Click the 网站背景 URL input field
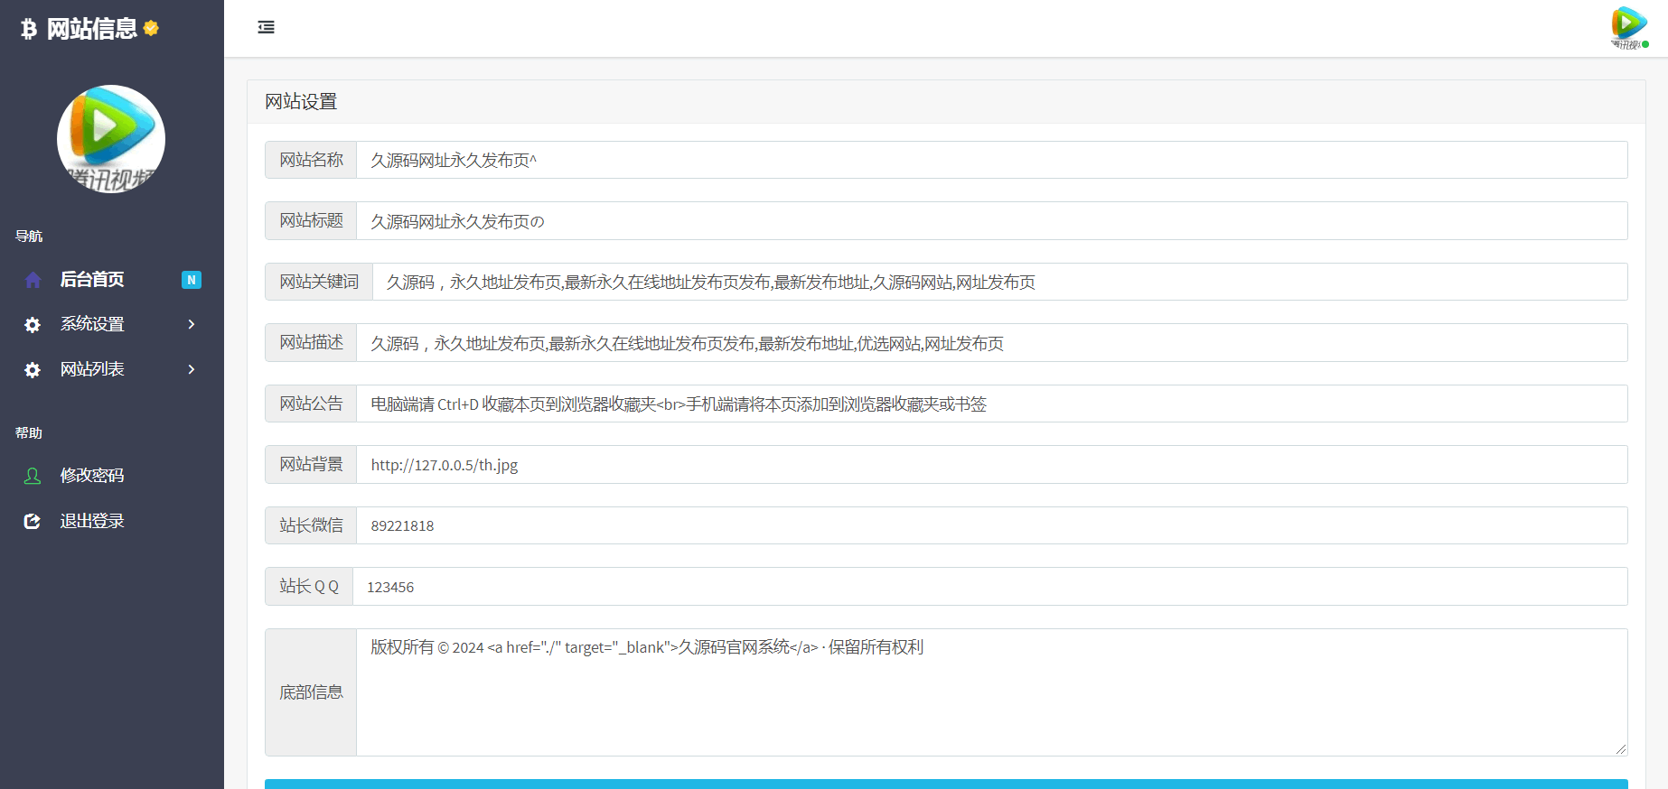1668x789 pixels. click(x=991, y=465)
